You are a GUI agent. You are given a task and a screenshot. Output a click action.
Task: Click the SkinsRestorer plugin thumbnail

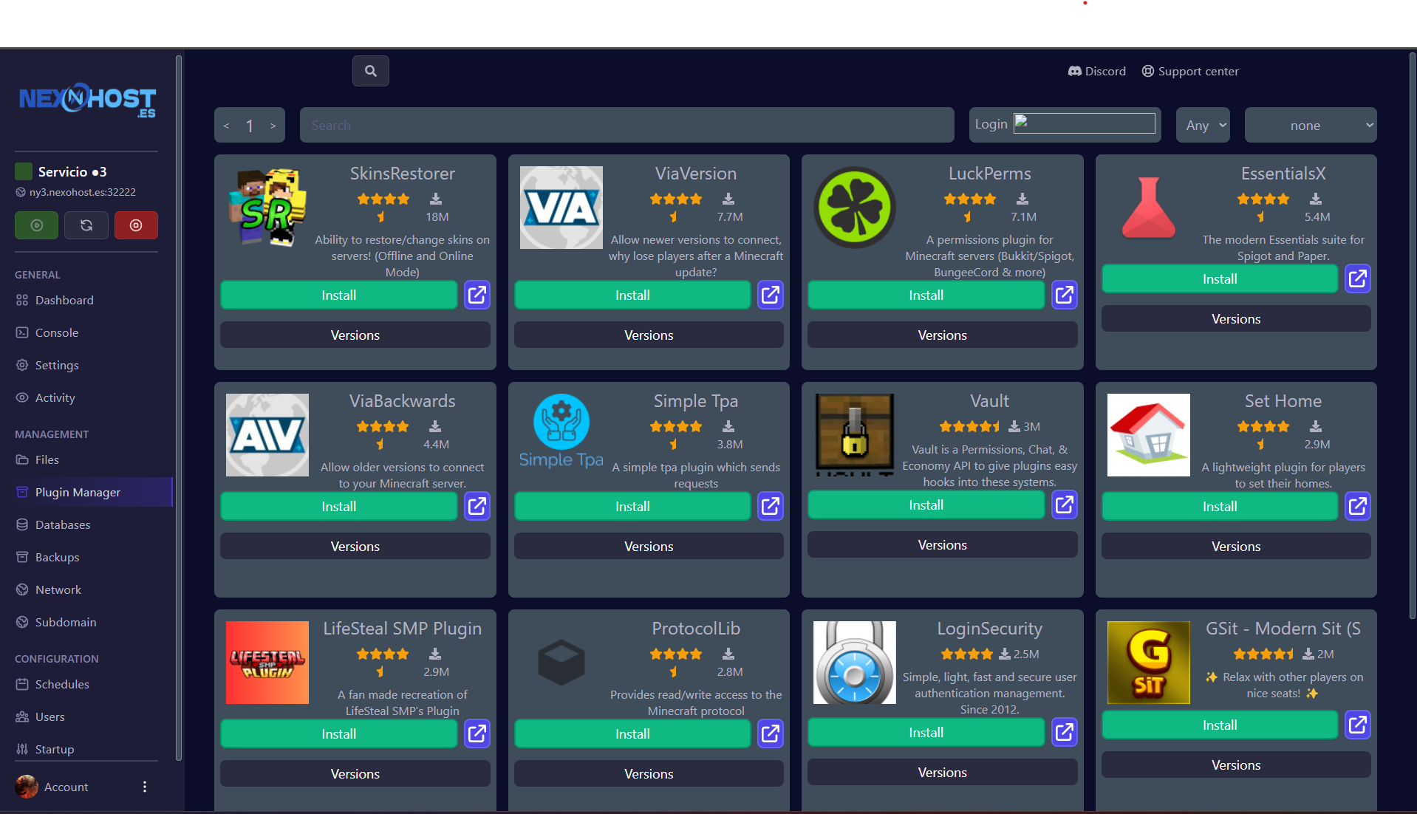(x=267, y=208)
